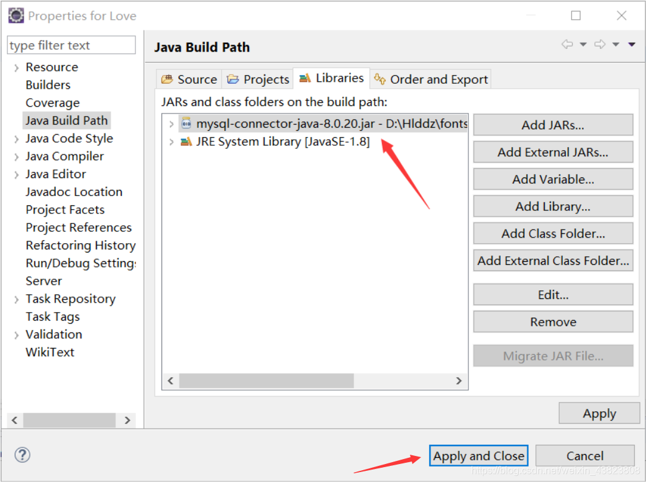Open the back history dropdown arrow

click(583, 45)
